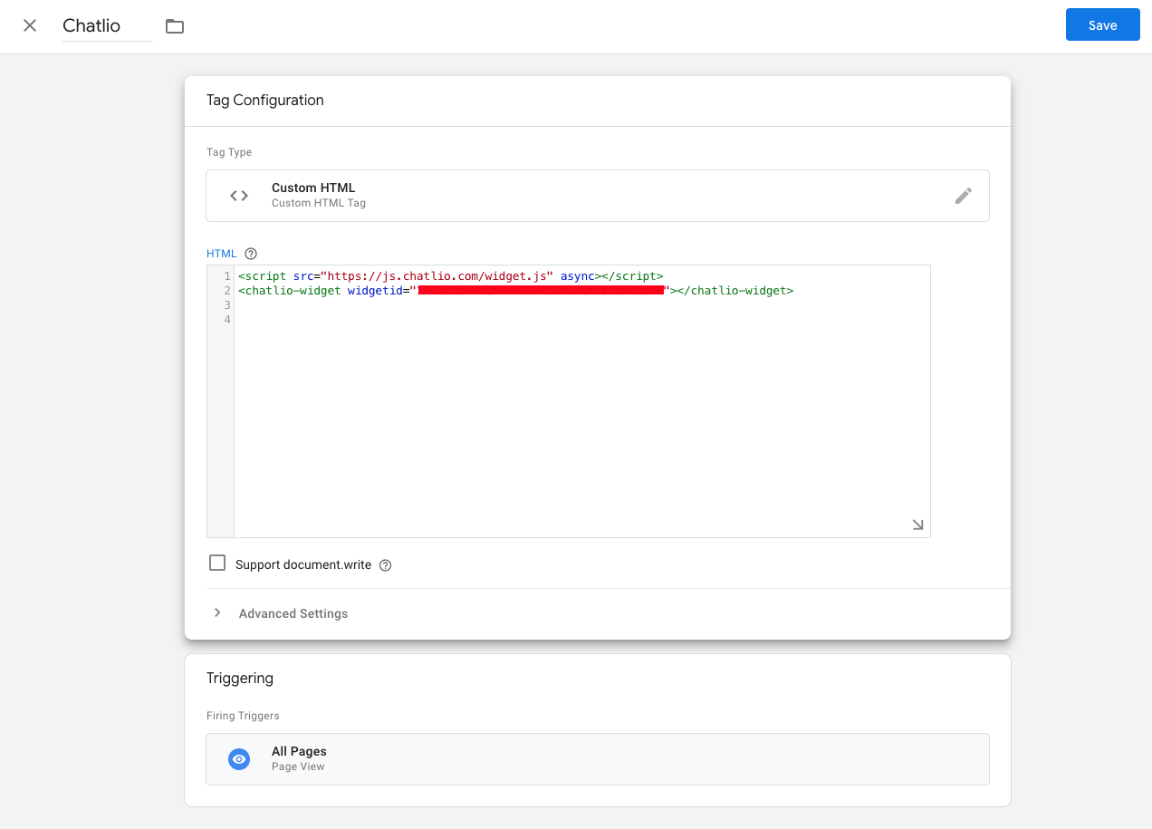1152x829 pixels.
Task: Click the Triggering section heading
Action: click(x=240, y=679)
